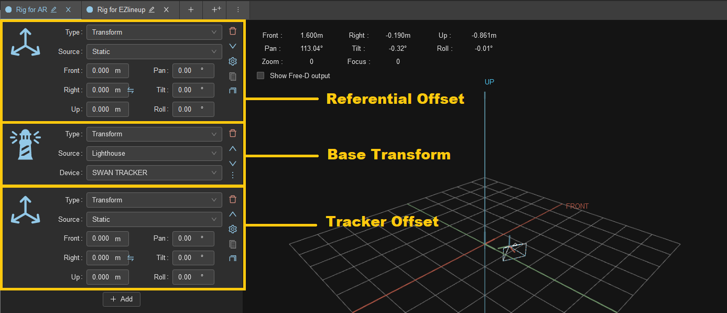The width and height of the screenshot is (727, 313).
Task: Open the Source dropdown showing Lighthouse
Action: pos(154,154)
